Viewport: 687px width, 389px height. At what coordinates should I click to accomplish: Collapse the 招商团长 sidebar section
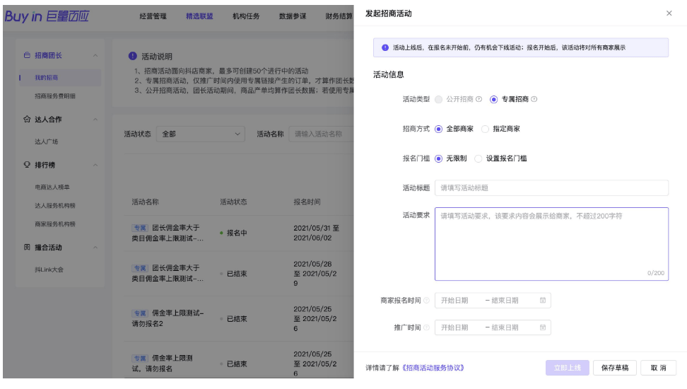[x=95, y=56]
